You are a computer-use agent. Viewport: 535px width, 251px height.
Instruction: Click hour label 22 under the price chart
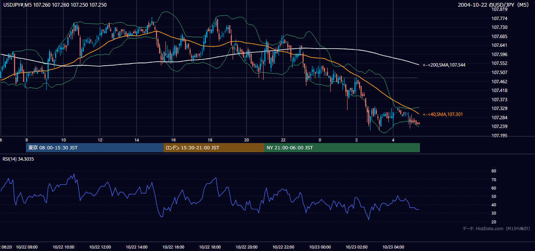(x=283, y=140)
